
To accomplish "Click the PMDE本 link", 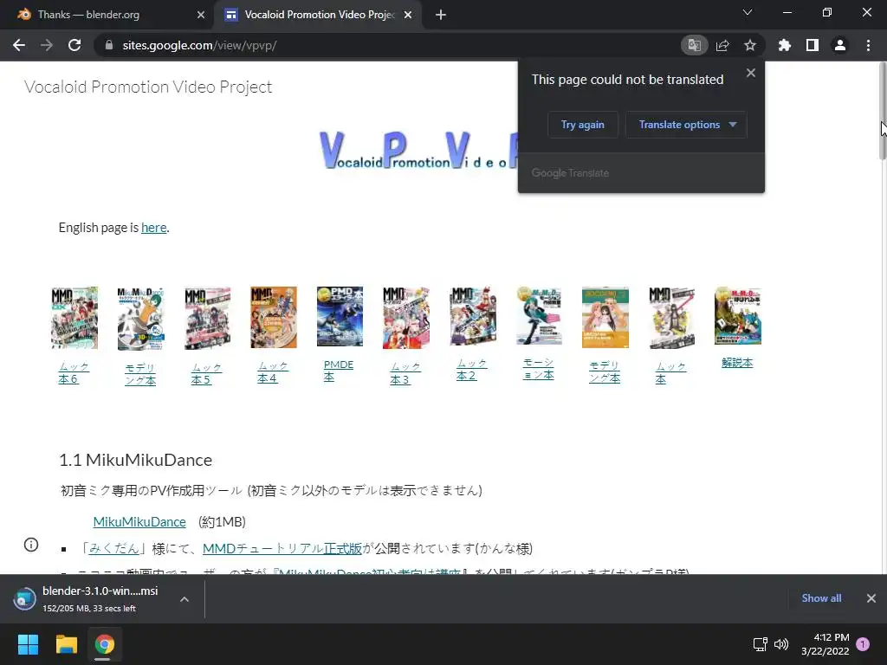I will (x=339, y=371).
